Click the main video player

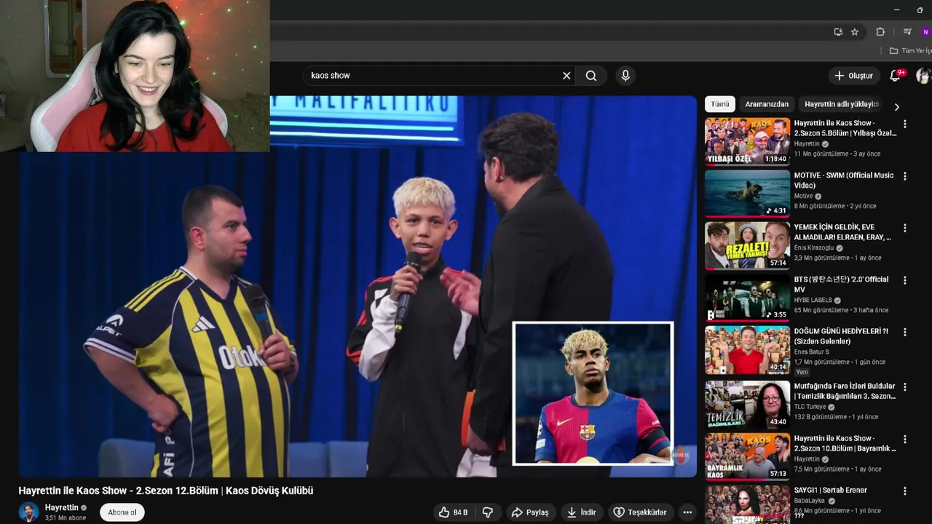[358, 287]
